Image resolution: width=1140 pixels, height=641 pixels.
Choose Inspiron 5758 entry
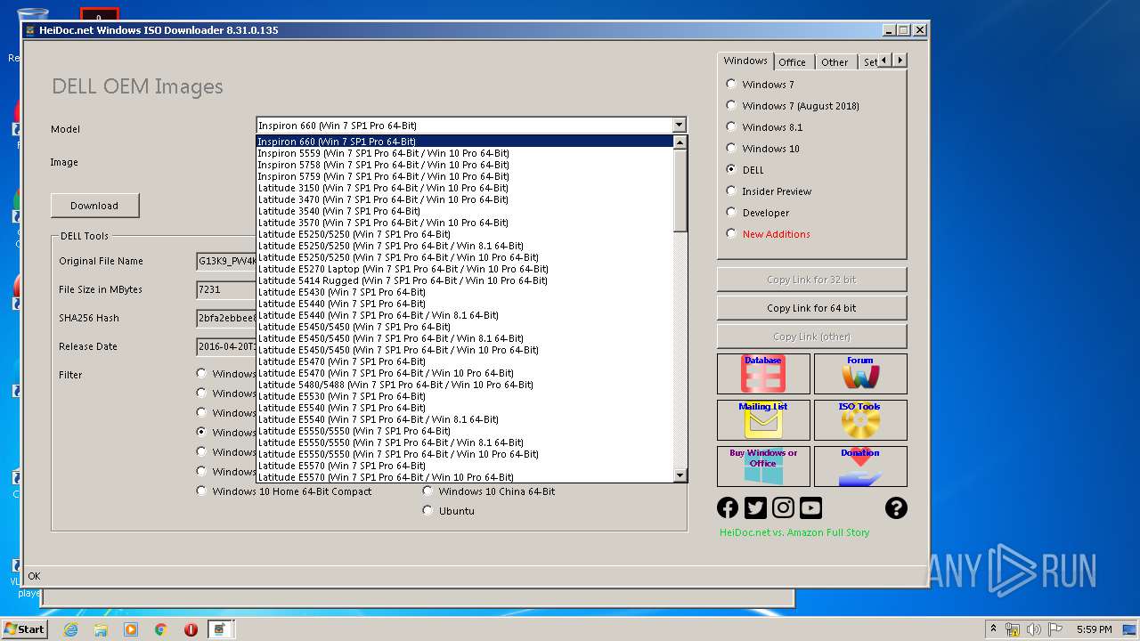click(465, 165)
